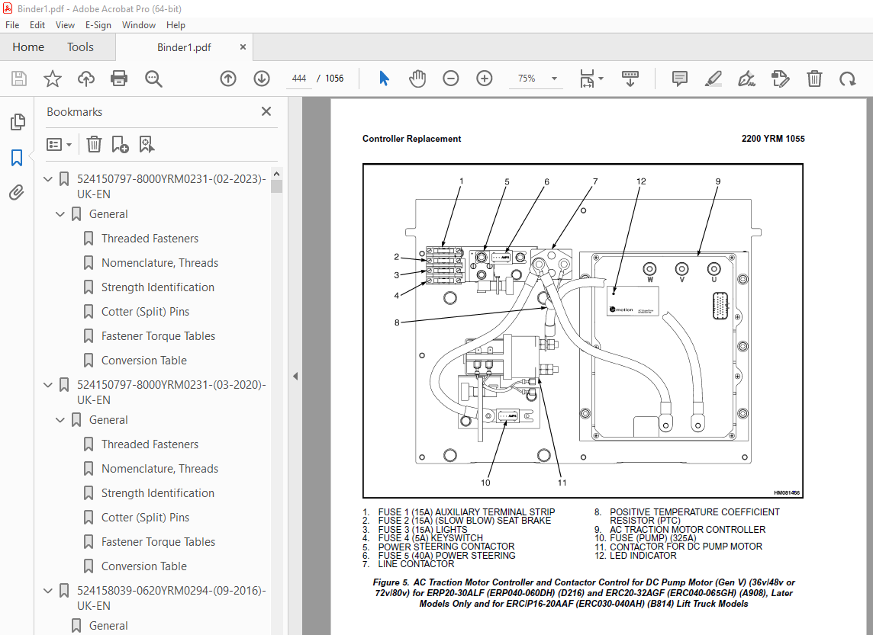Open the first Nomenclature, Threads bookmark
This screenshot has width=873, height=635.
coord(159,263)
